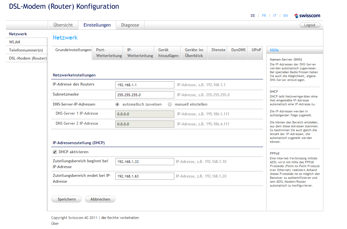The height and width of the screenshot is (229, 347).
Task: Go to the DynDNS subtab
Action: [238, 50]
